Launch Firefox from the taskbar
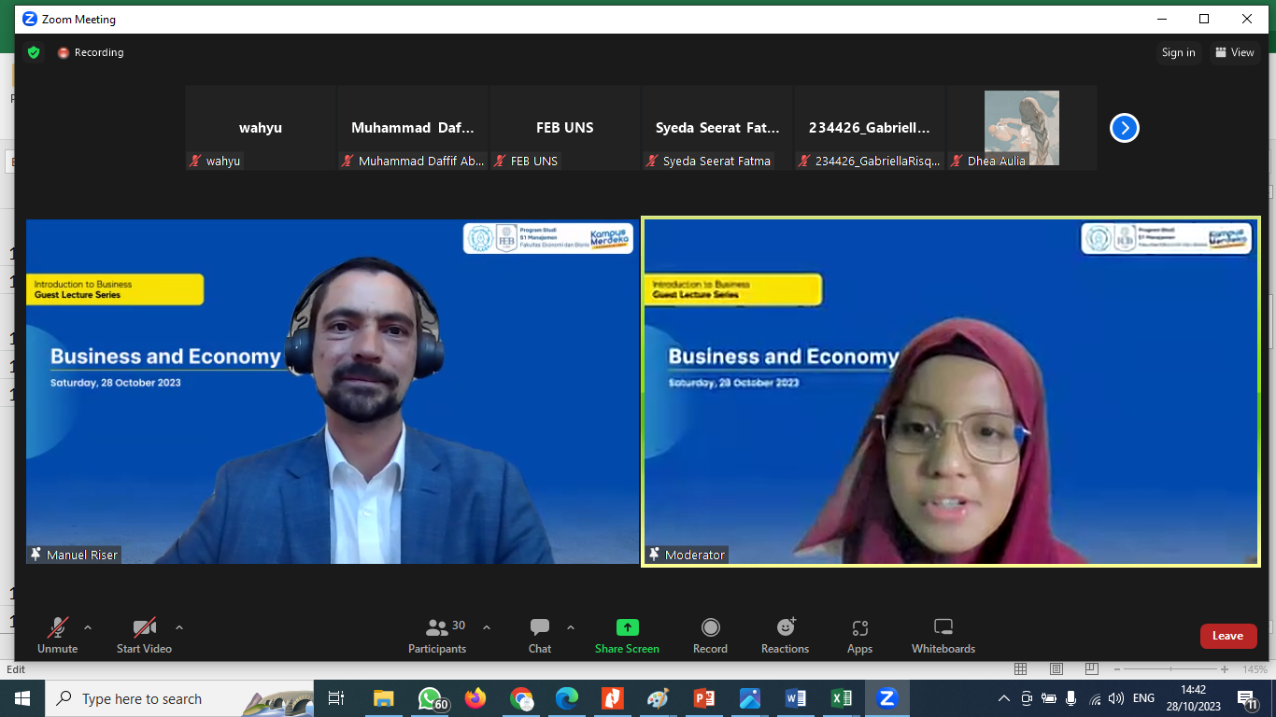Image resolution: width=1276 pixels, height=717 pixels. pos(475,698)
